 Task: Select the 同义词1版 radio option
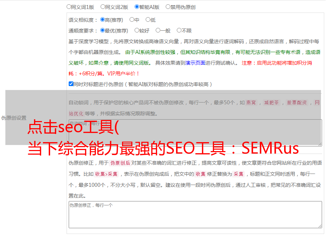click(x=69, y=7)
